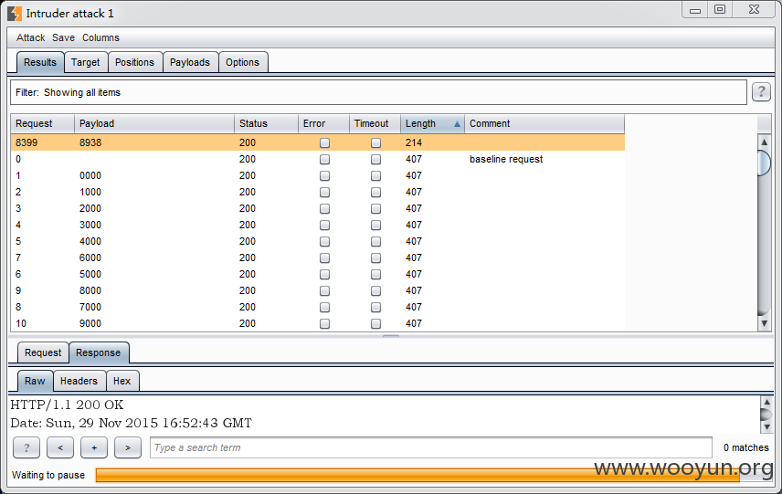Open the Request message tab

43,353
